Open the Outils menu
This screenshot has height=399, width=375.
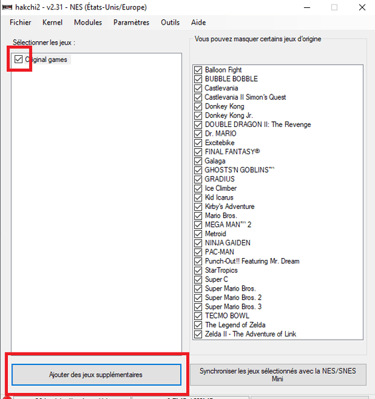[170, 23]
